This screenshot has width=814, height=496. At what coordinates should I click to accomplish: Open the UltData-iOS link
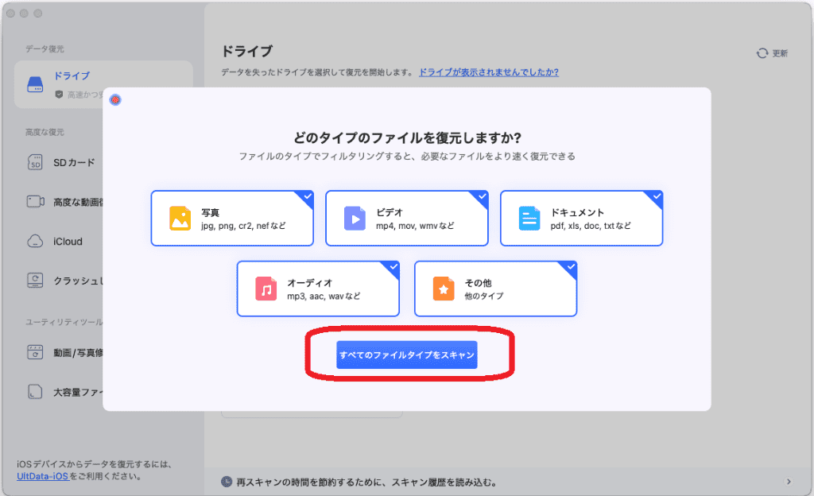coord(43,476)
